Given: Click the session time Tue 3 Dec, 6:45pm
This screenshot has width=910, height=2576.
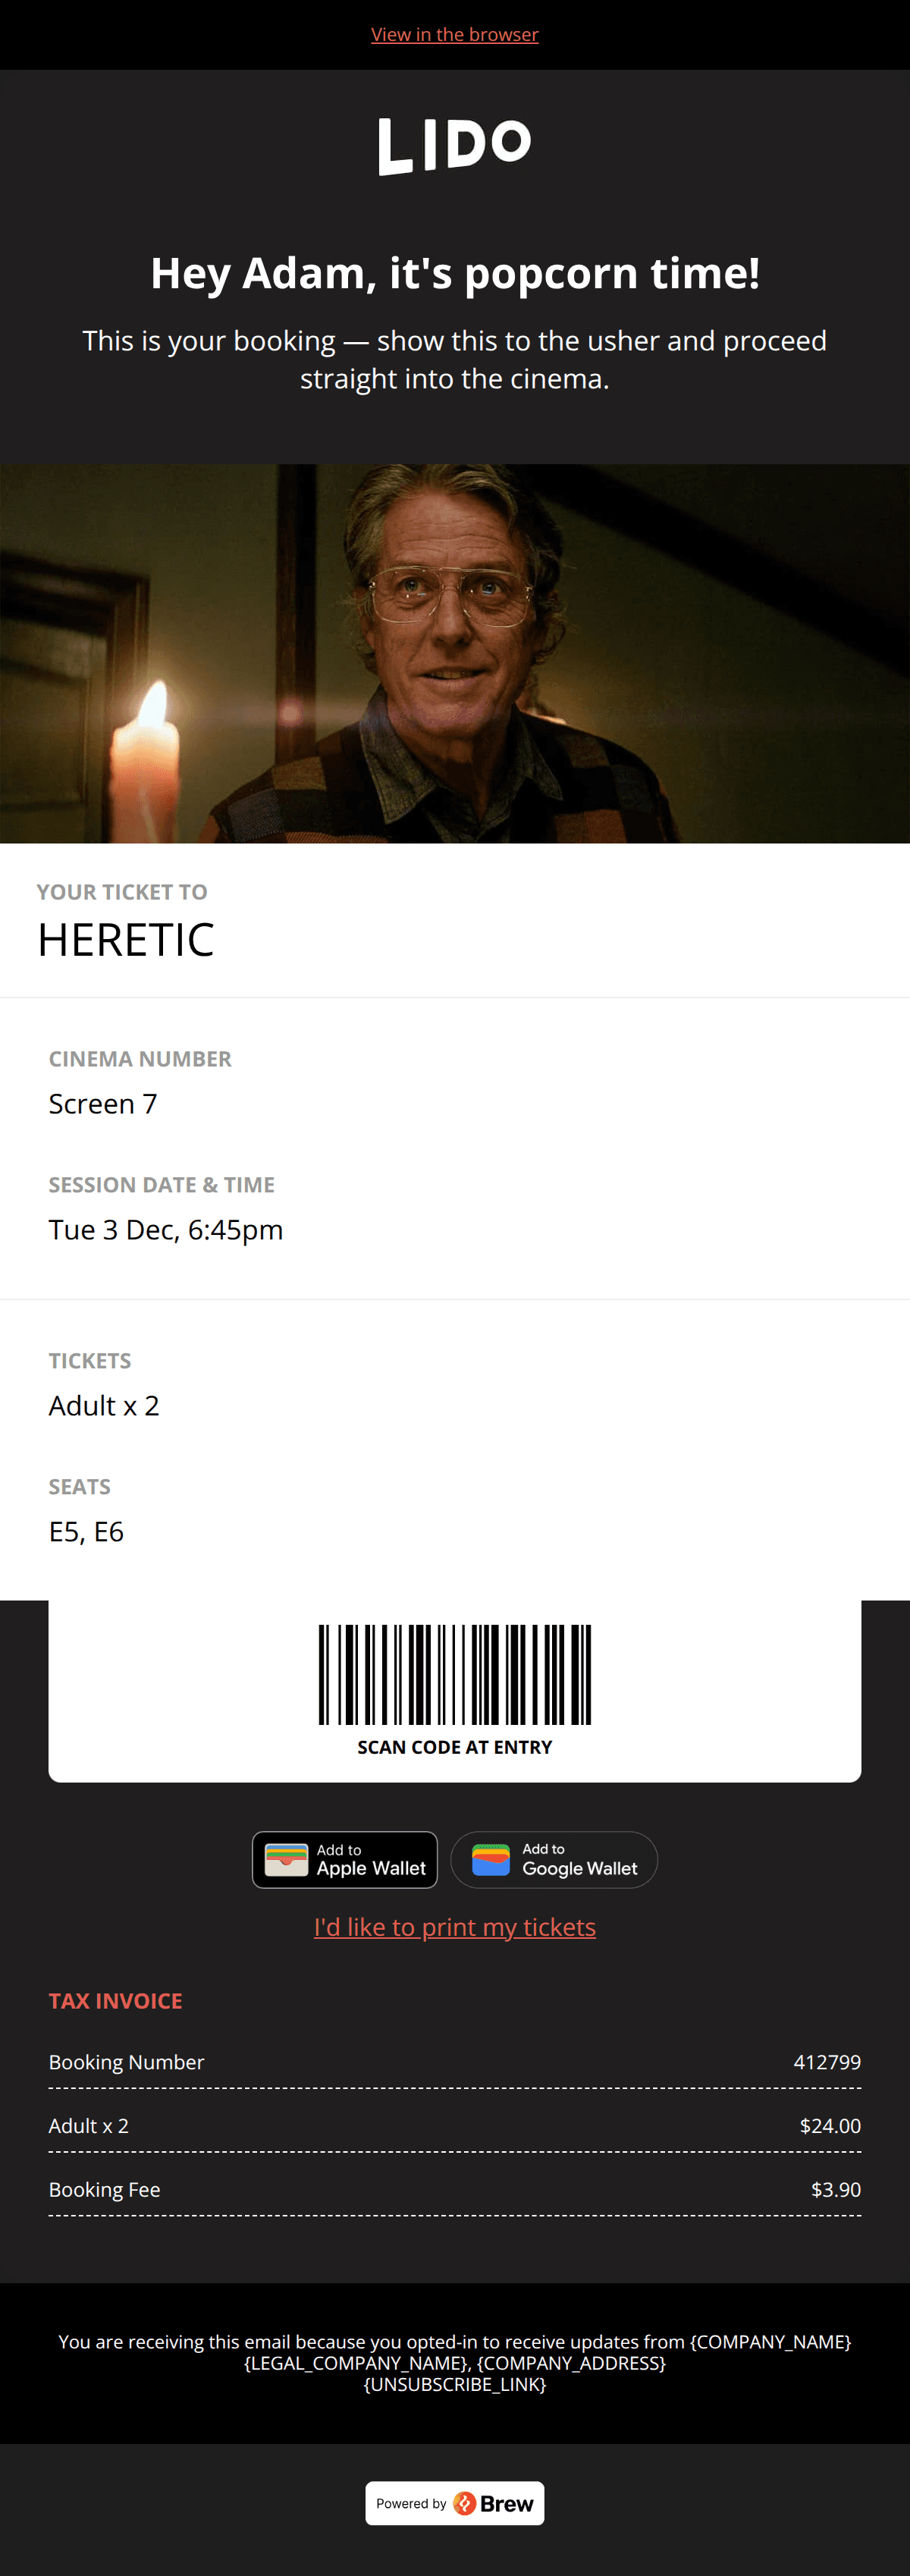Looking at the screenshot, I should pyautogui.click(x=166, y=1230).
